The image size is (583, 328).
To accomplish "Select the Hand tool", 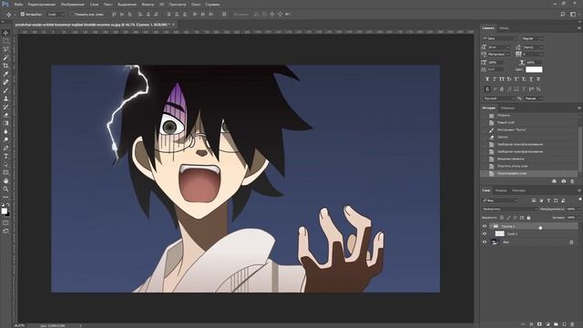I will [5, 180].
